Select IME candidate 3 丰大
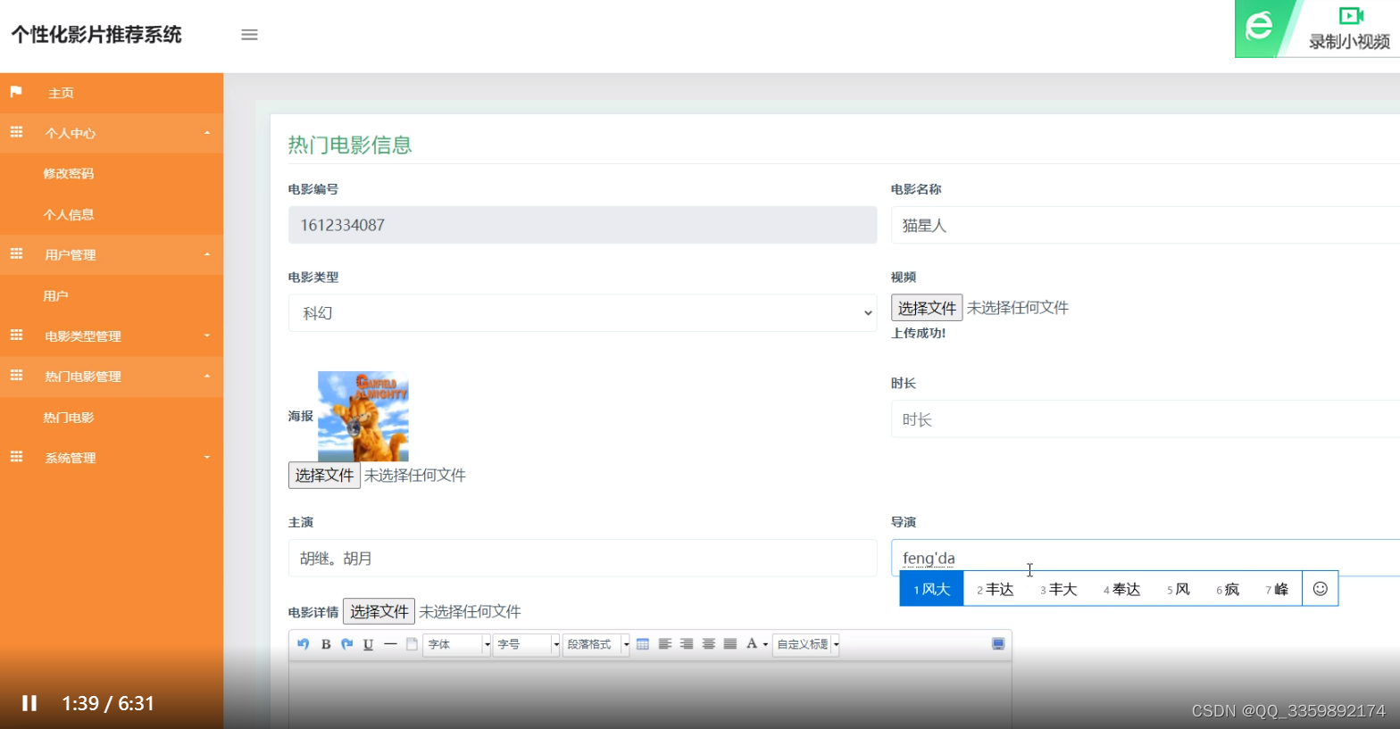 1059,589
